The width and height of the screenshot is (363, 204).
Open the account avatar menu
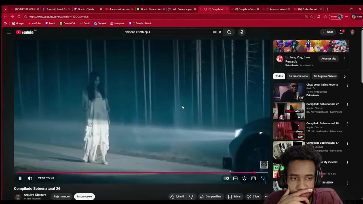tap(353, 32)
